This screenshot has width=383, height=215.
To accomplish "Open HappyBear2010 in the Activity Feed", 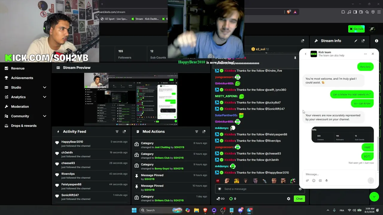I will point(72,142).
